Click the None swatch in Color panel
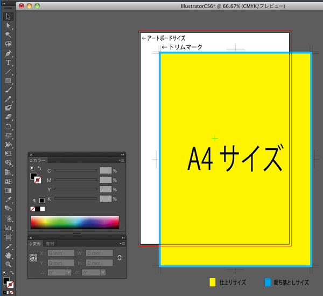The width and height of the screenshot is (323, 296). click(x=33, y=209)
